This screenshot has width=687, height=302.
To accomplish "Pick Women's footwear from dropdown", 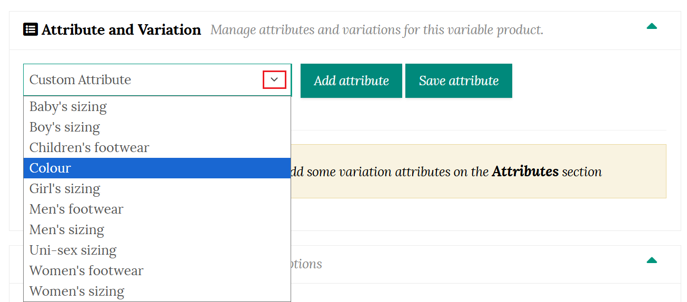I will pos(157,270).
